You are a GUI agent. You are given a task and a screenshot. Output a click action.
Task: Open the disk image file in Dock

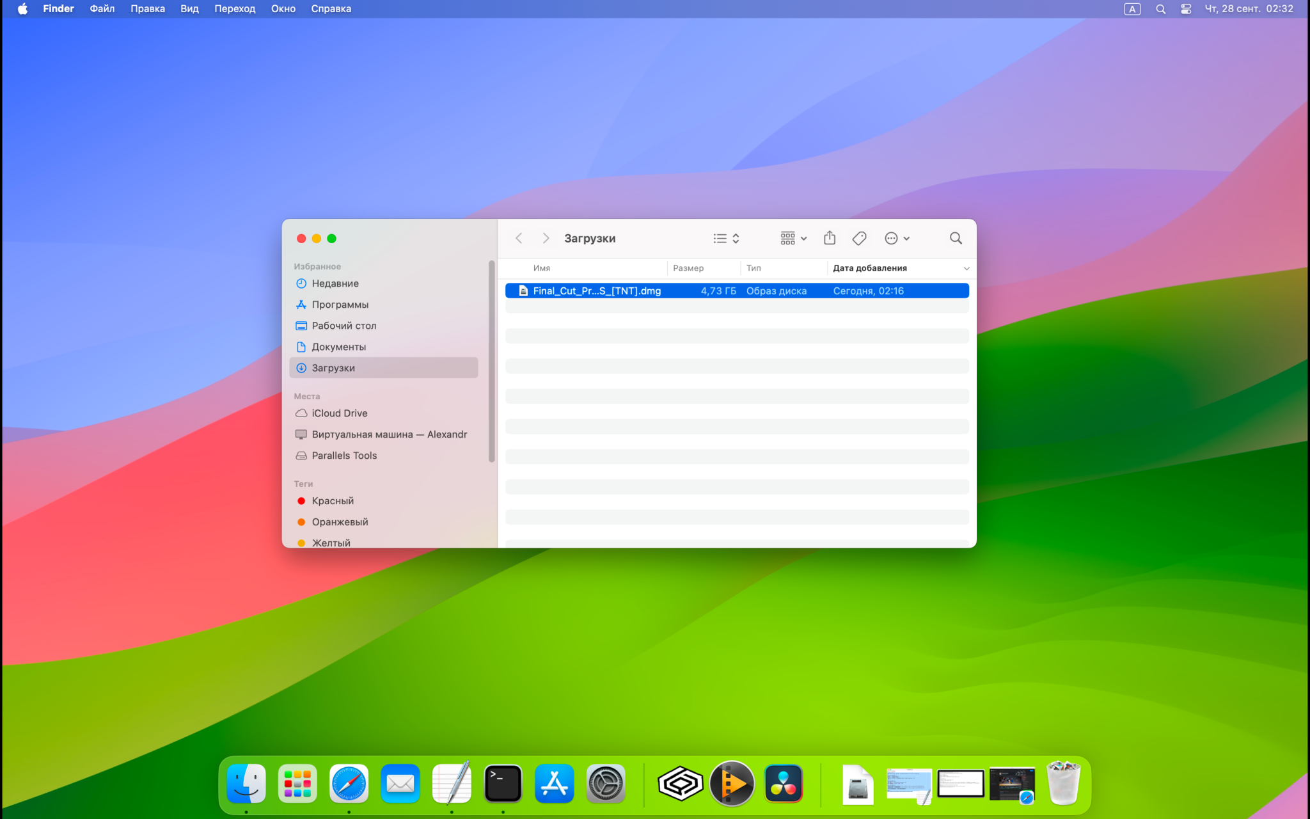point(858,784)
